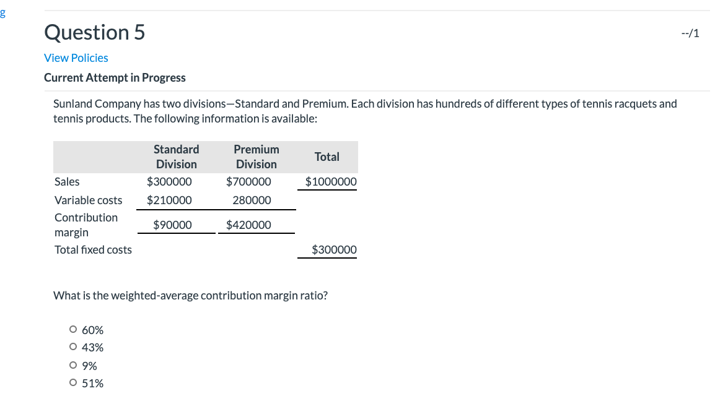
Task: Select the 60% answer option
Action: [72, 329]
